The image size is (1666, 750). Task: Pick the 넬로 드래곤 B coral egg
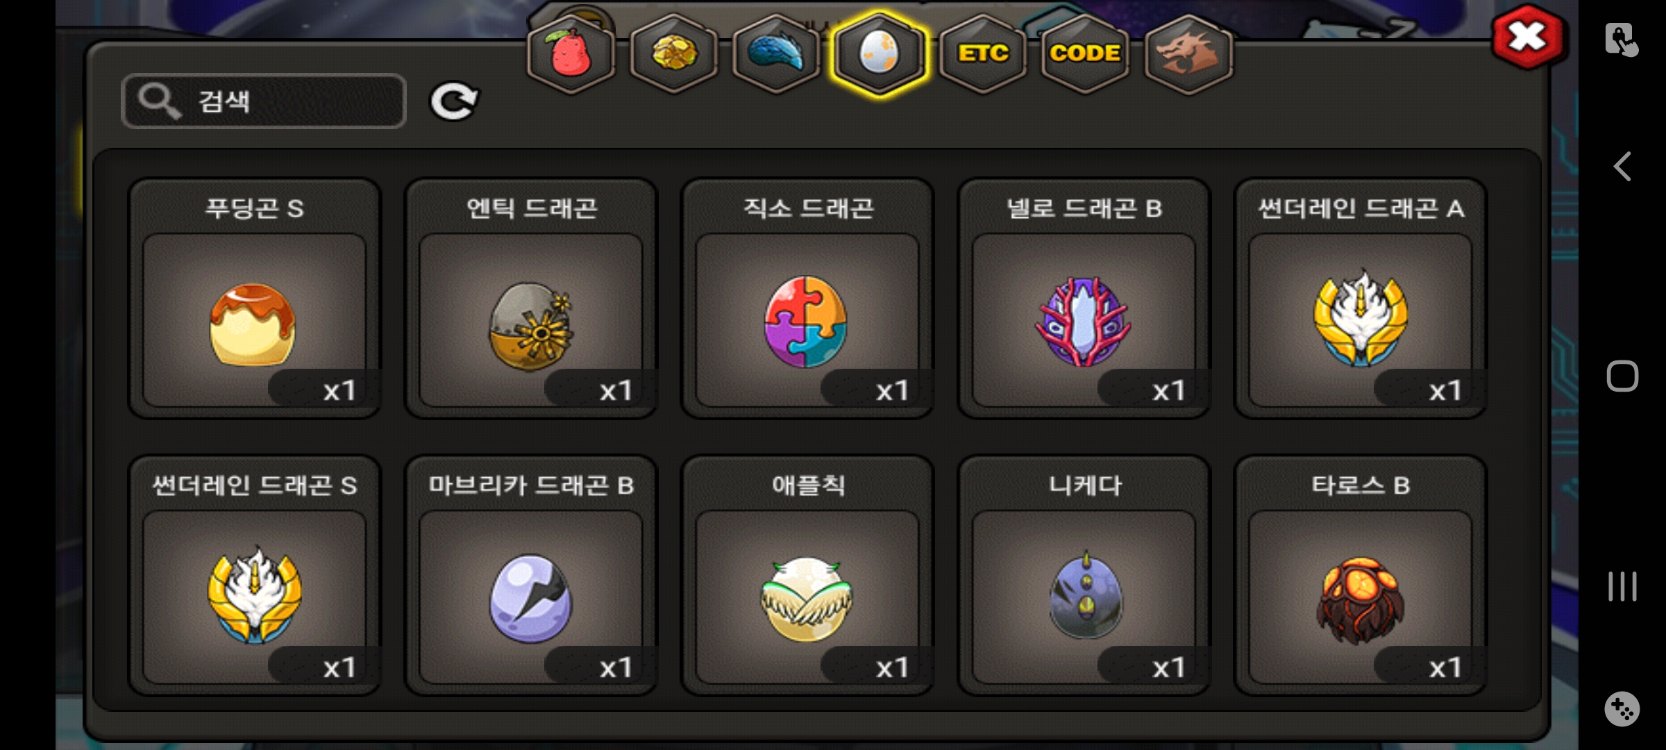click(1084, 299)
